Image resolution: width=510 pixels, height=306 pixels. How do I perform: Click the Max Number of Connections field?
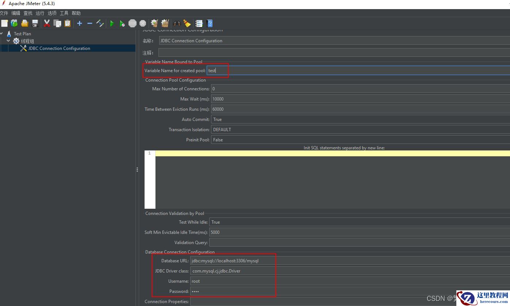[x=360, y=89]
